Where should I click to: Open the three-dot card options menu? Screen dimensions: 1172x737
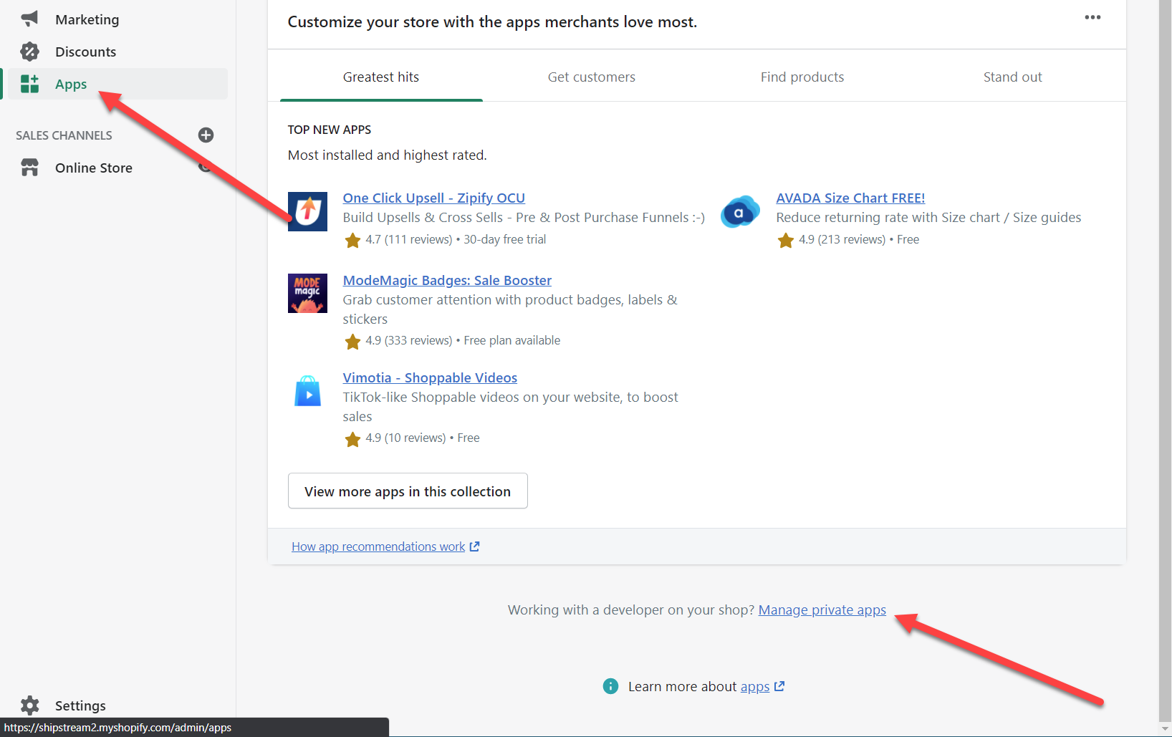point(1092,18)
